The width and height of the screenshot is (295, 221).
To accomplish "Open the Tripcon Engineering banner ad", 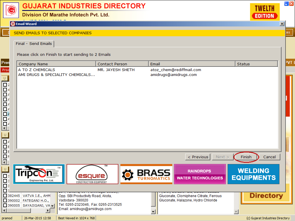I will tap(39, 174).
